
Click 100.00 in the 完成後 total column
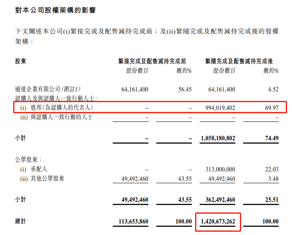click(271, 221)
